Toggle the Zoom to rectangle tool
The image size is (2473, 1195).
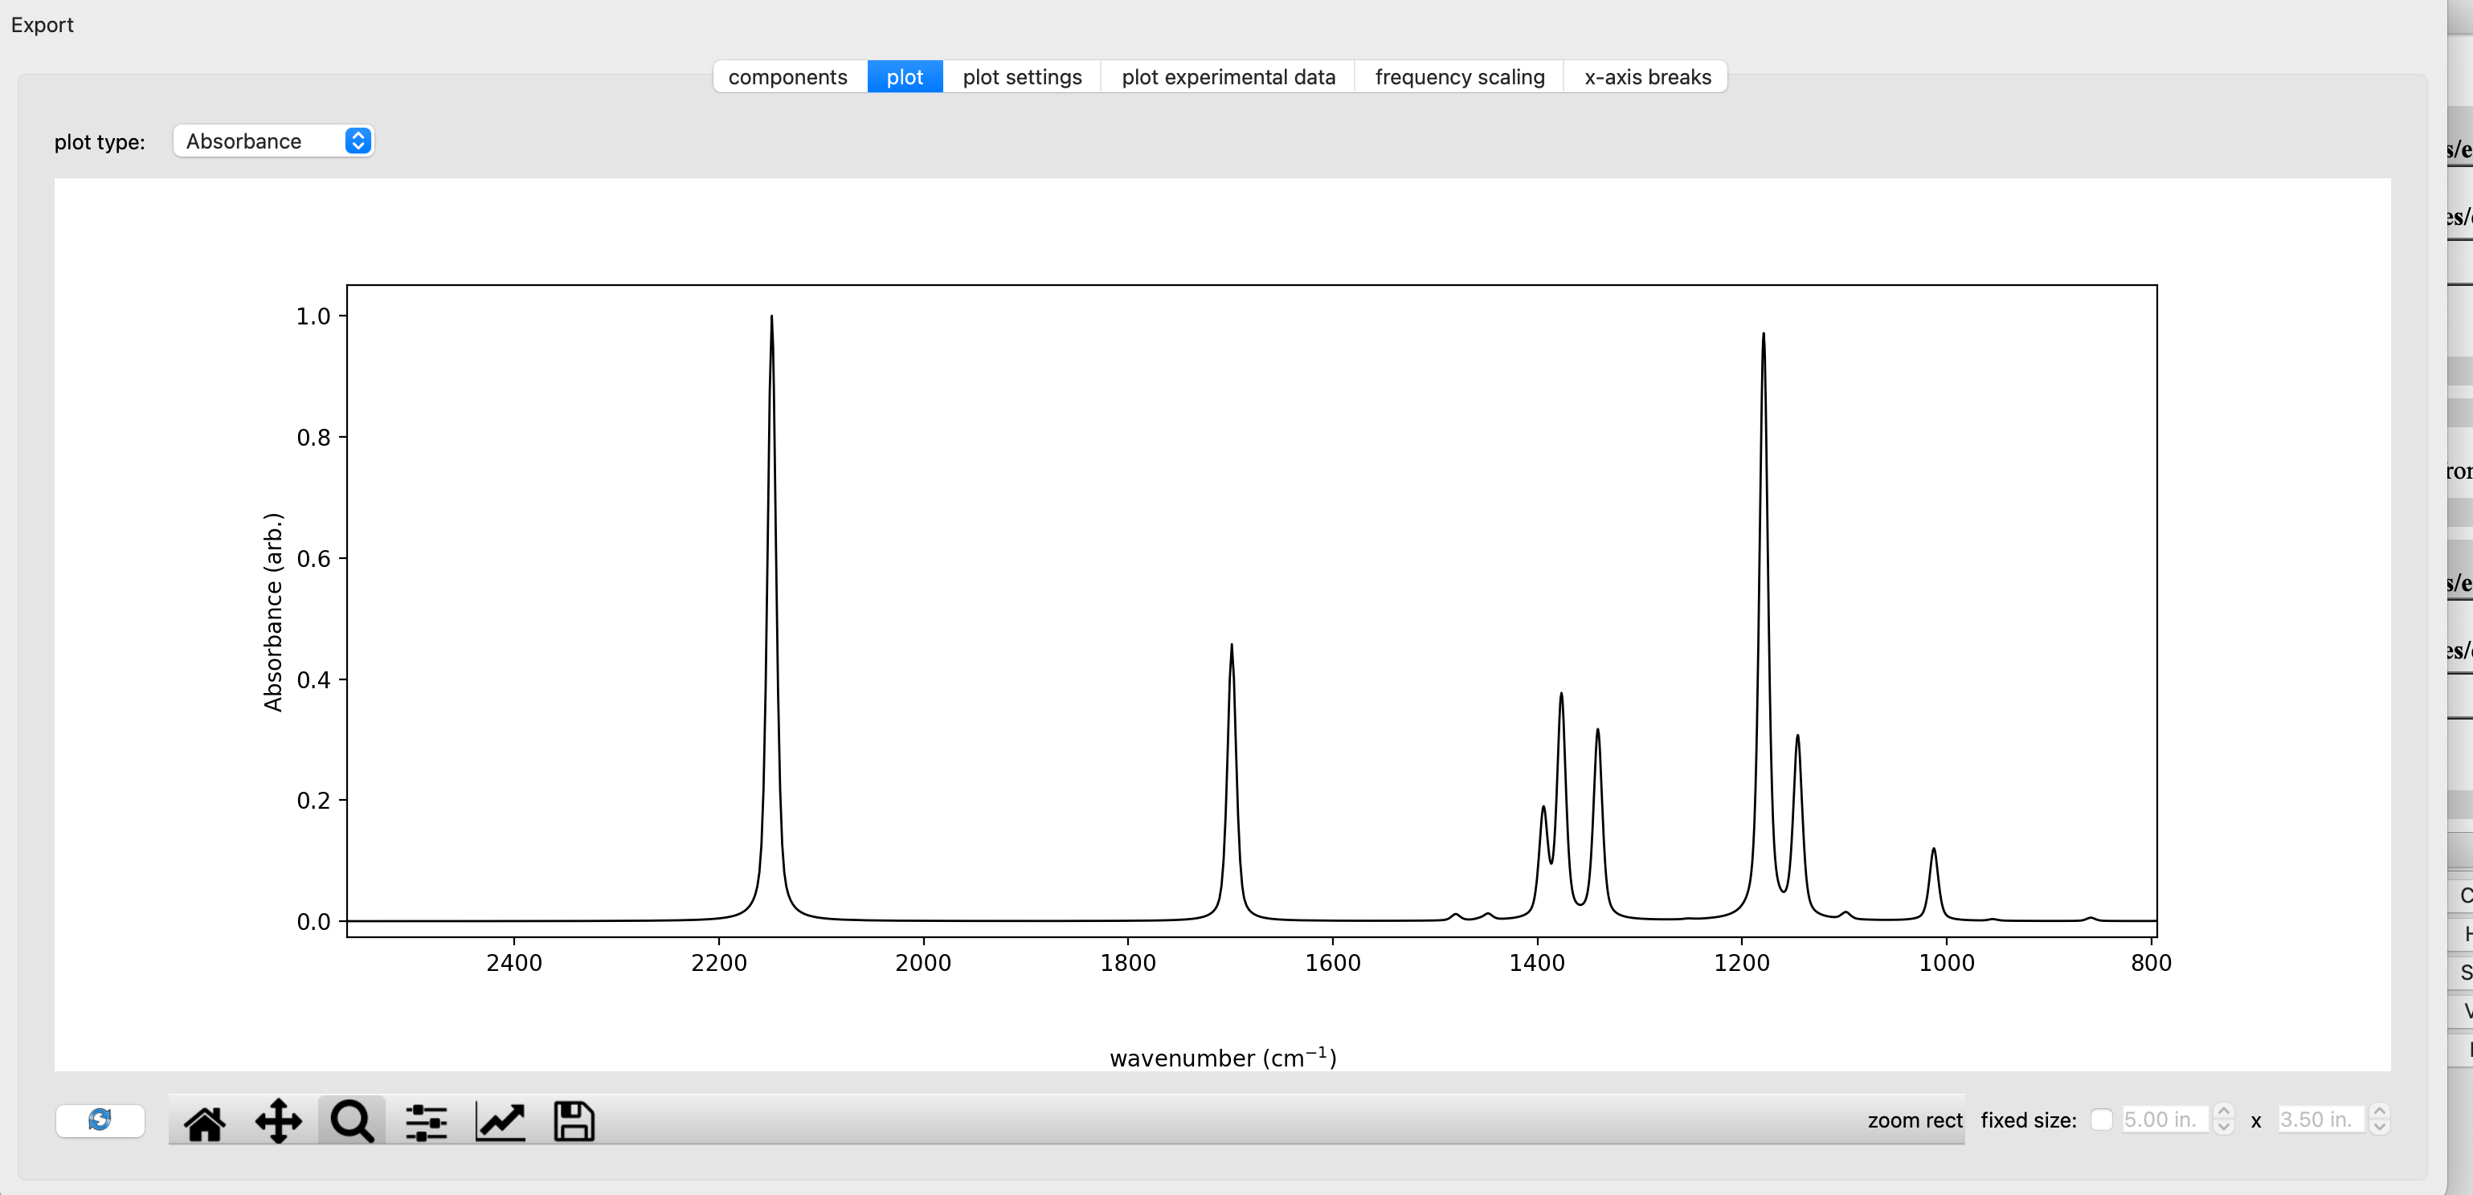(353, 1121)
